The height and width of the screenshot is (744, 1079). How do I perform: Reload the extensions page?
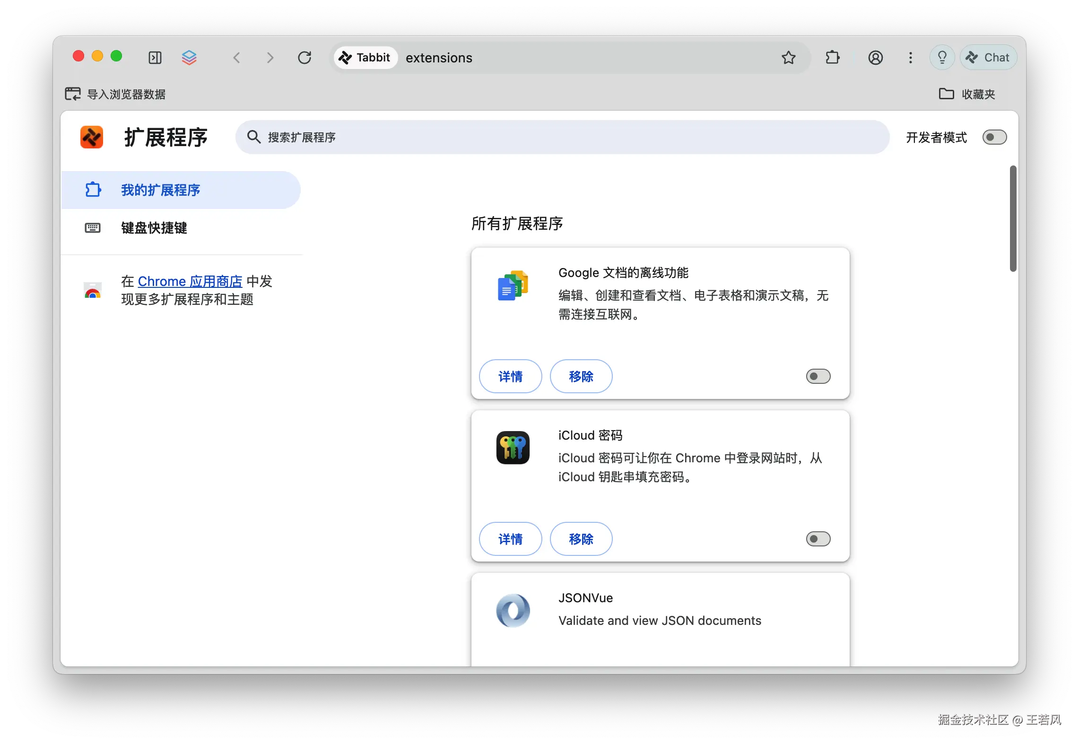point(305,58)
